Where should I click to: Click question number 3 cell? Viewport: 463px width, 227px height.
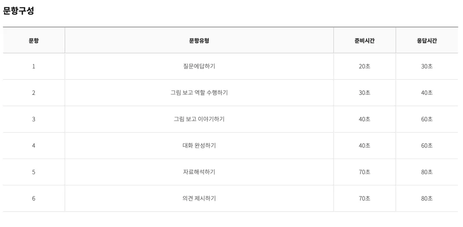tap(34, 119)
